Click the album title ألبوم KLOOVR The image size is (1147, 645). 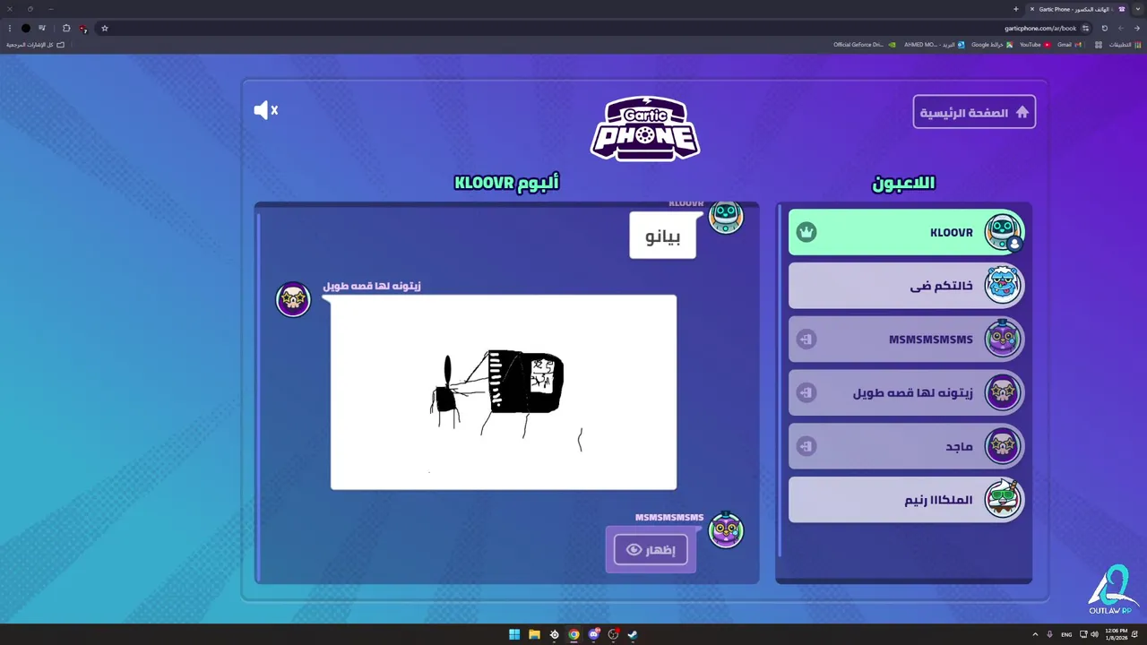pyautogui.click(x=506, y=183)
